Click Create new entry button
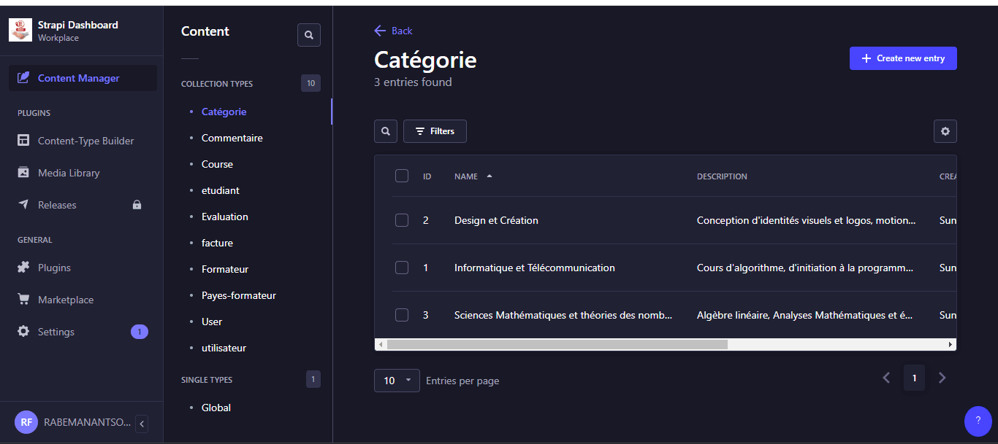This screenshot has width=998, height=444. point(903,58)
